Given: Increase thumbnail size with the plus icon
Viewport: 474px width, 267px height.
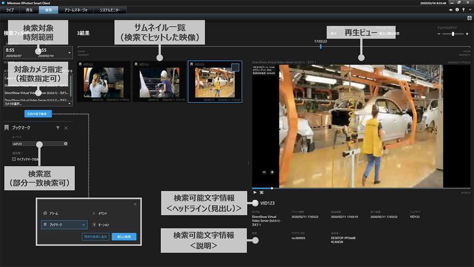Looking at the screenshot, I should (467, 34).
